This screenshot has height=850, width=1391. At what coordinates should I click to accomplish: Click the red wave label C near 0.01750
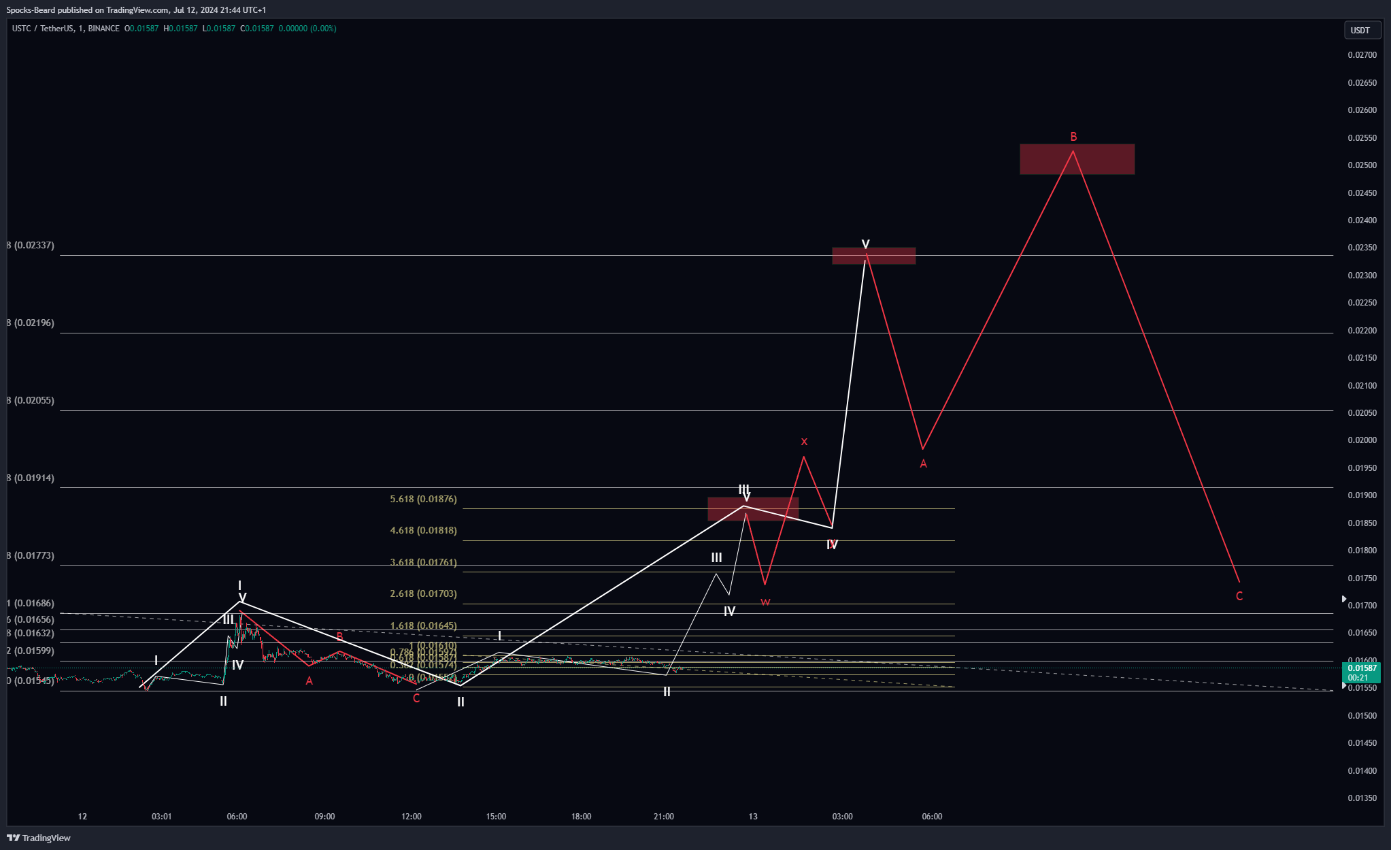pyautogui.click(x=1239, y=596)
